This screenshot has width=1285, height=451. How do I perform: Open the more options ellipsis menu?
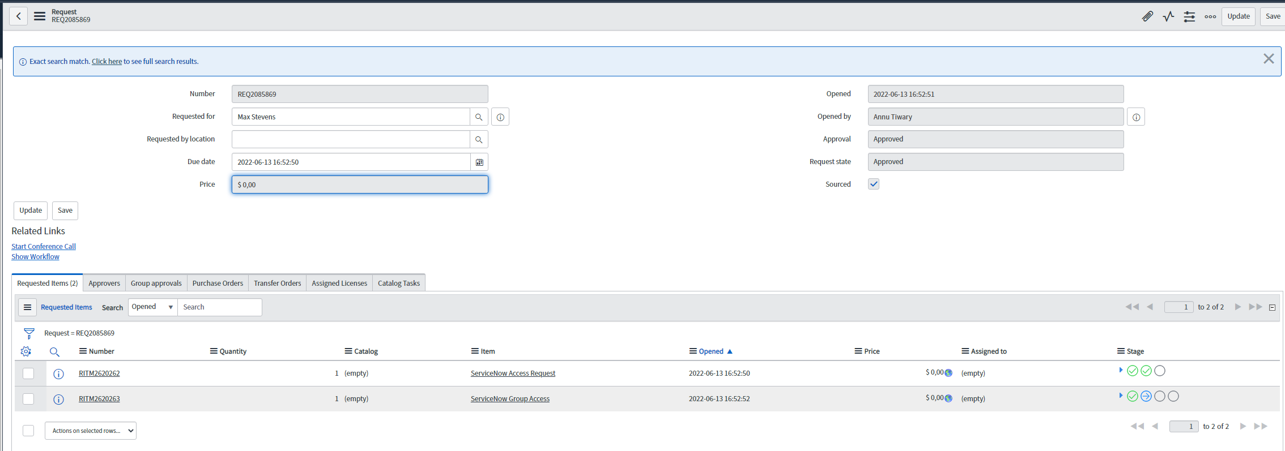[x=1210, y=16]
